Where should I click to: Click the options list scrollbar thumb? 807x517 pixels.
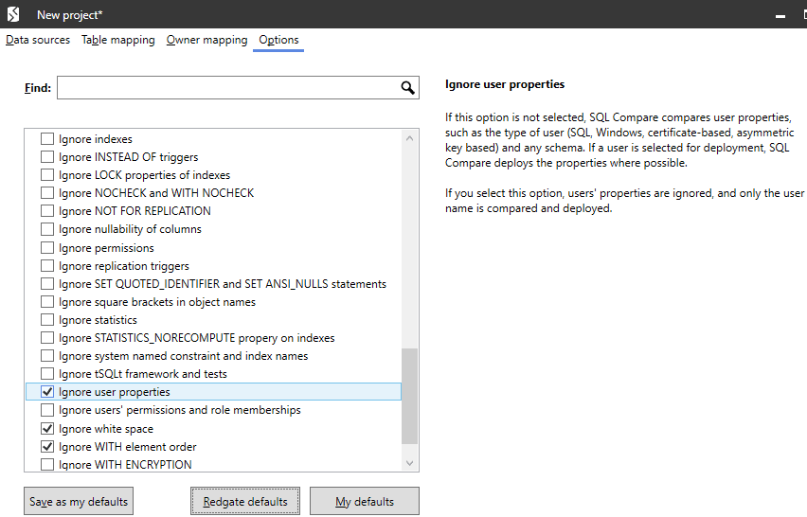pos(410,396)
